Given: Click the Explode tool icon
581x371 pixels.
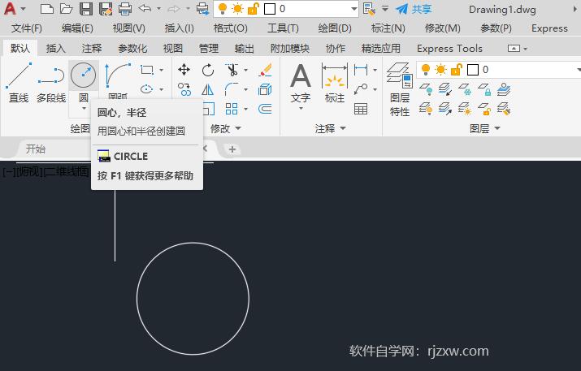Looking at the screenshot, I should point(265,89).
